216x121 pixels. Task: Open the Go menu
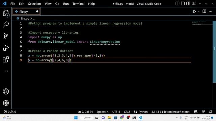(57, 4)
